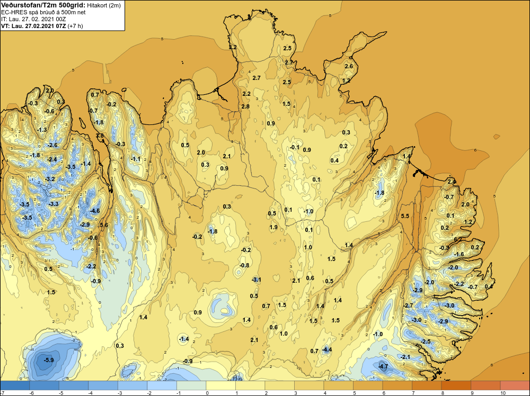Select the legend color band between 7 and 8
The width and height of the screenshot is (530, 396).
[x=427, y=385]
